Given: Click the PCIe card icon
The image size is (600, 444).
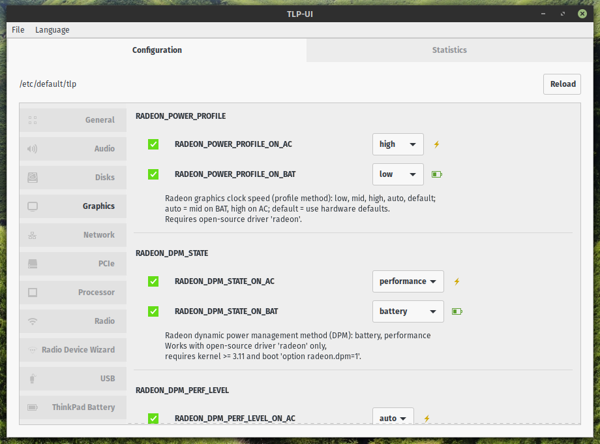Looking at the screenshot, I should tap(33, 264).
